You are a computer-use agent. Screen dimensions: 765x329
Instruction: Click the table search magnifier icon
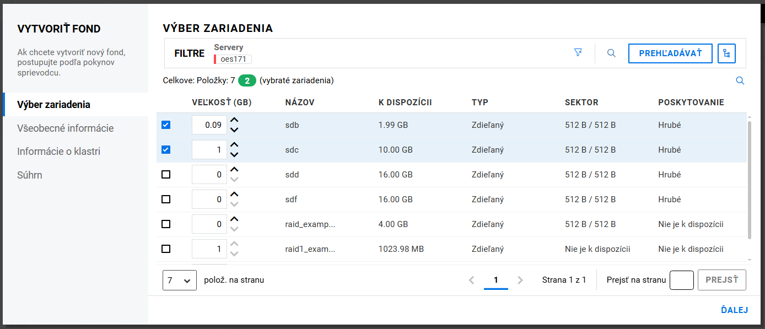740,81
